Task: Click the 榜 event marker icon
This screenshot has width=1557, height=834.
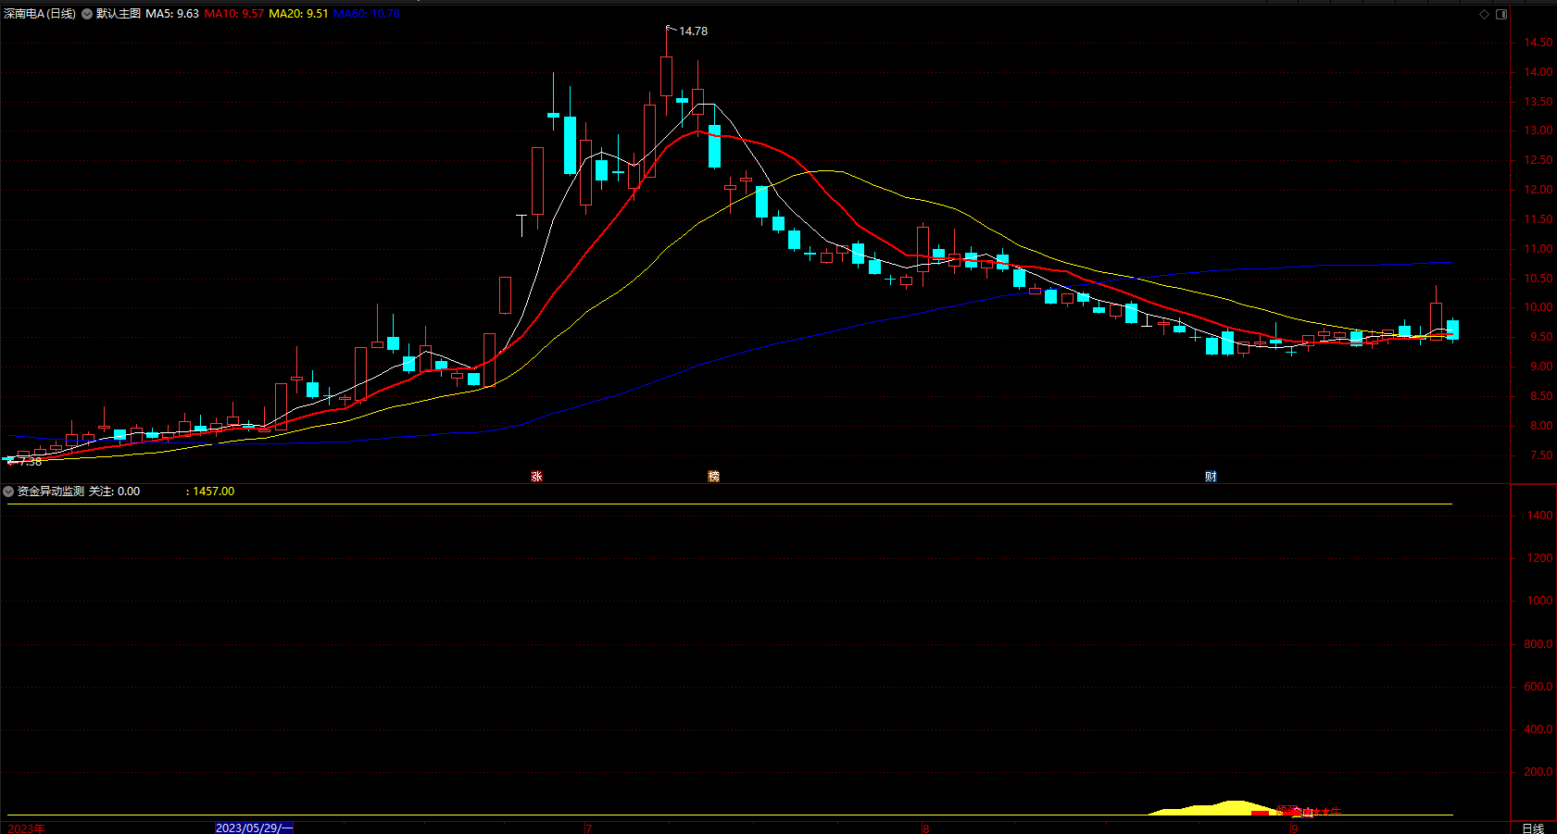Action: (x=713, y=476)
